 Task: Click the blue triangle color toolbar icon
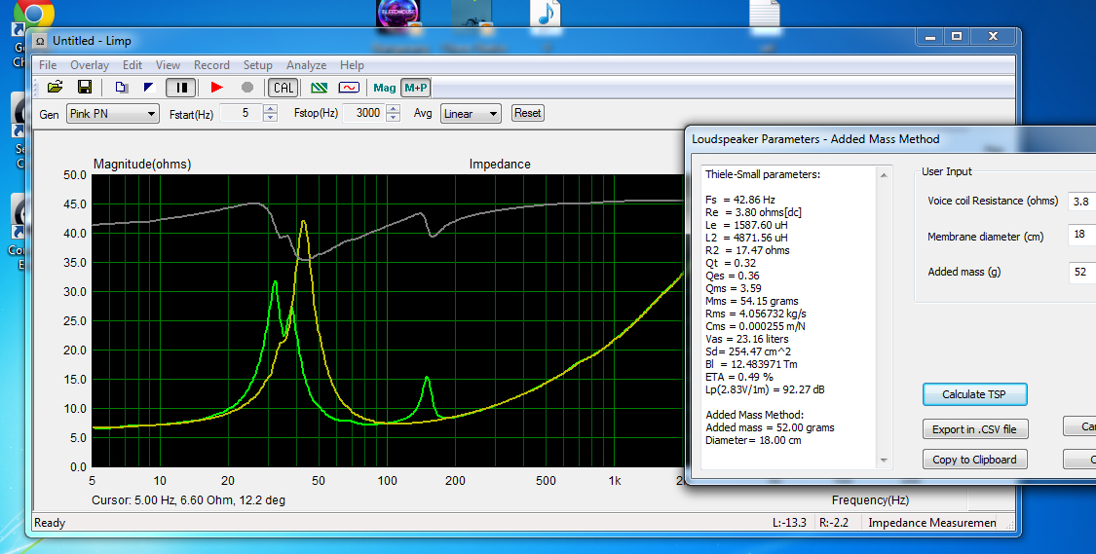tap(149, 88)
